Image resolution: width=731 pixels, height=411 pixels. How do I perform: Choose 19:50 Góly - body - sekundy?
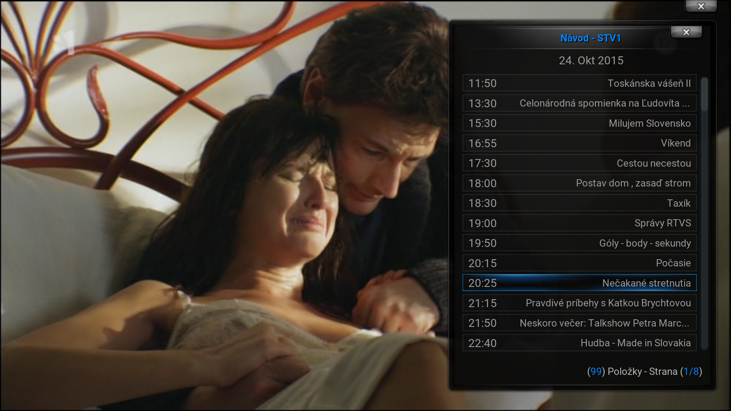579,243
